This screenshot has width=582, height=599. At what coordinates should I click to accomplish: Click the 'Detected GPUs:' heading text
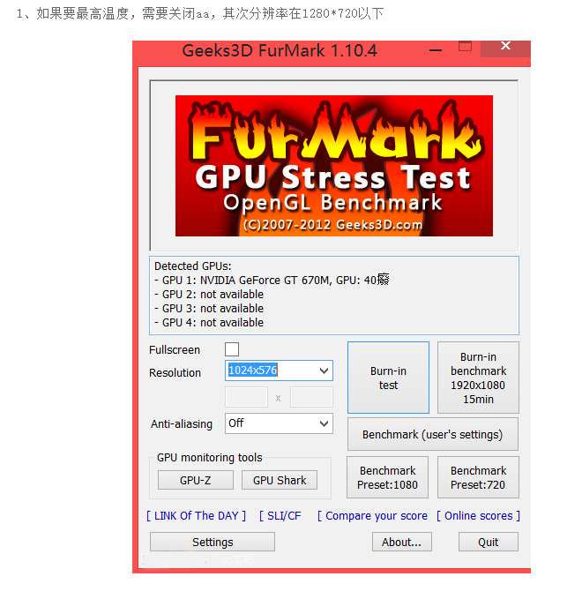192,266
